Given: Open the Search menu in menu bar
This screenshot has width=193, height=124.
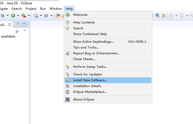Looking at the screenshot, I should (x=17, y=9).
